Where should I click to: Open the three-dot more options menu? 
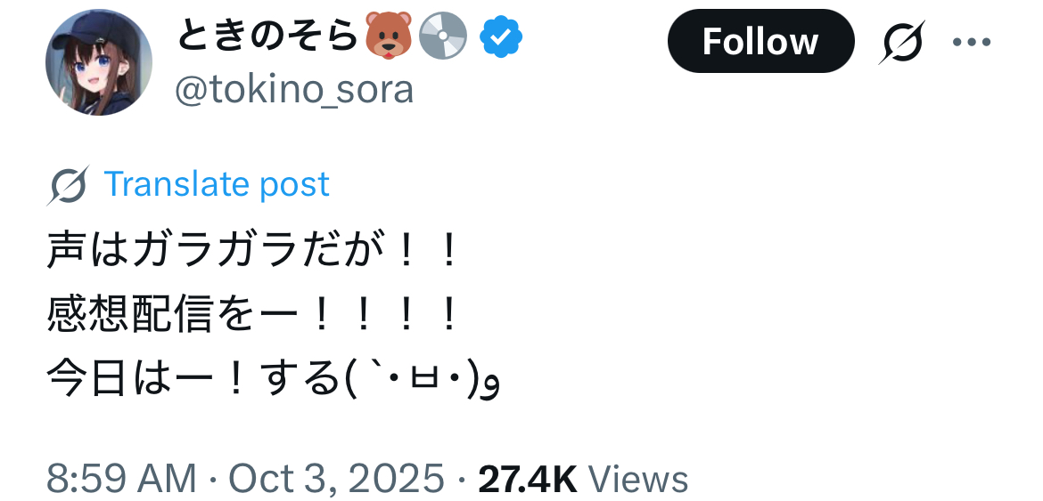tap(971, 42)
